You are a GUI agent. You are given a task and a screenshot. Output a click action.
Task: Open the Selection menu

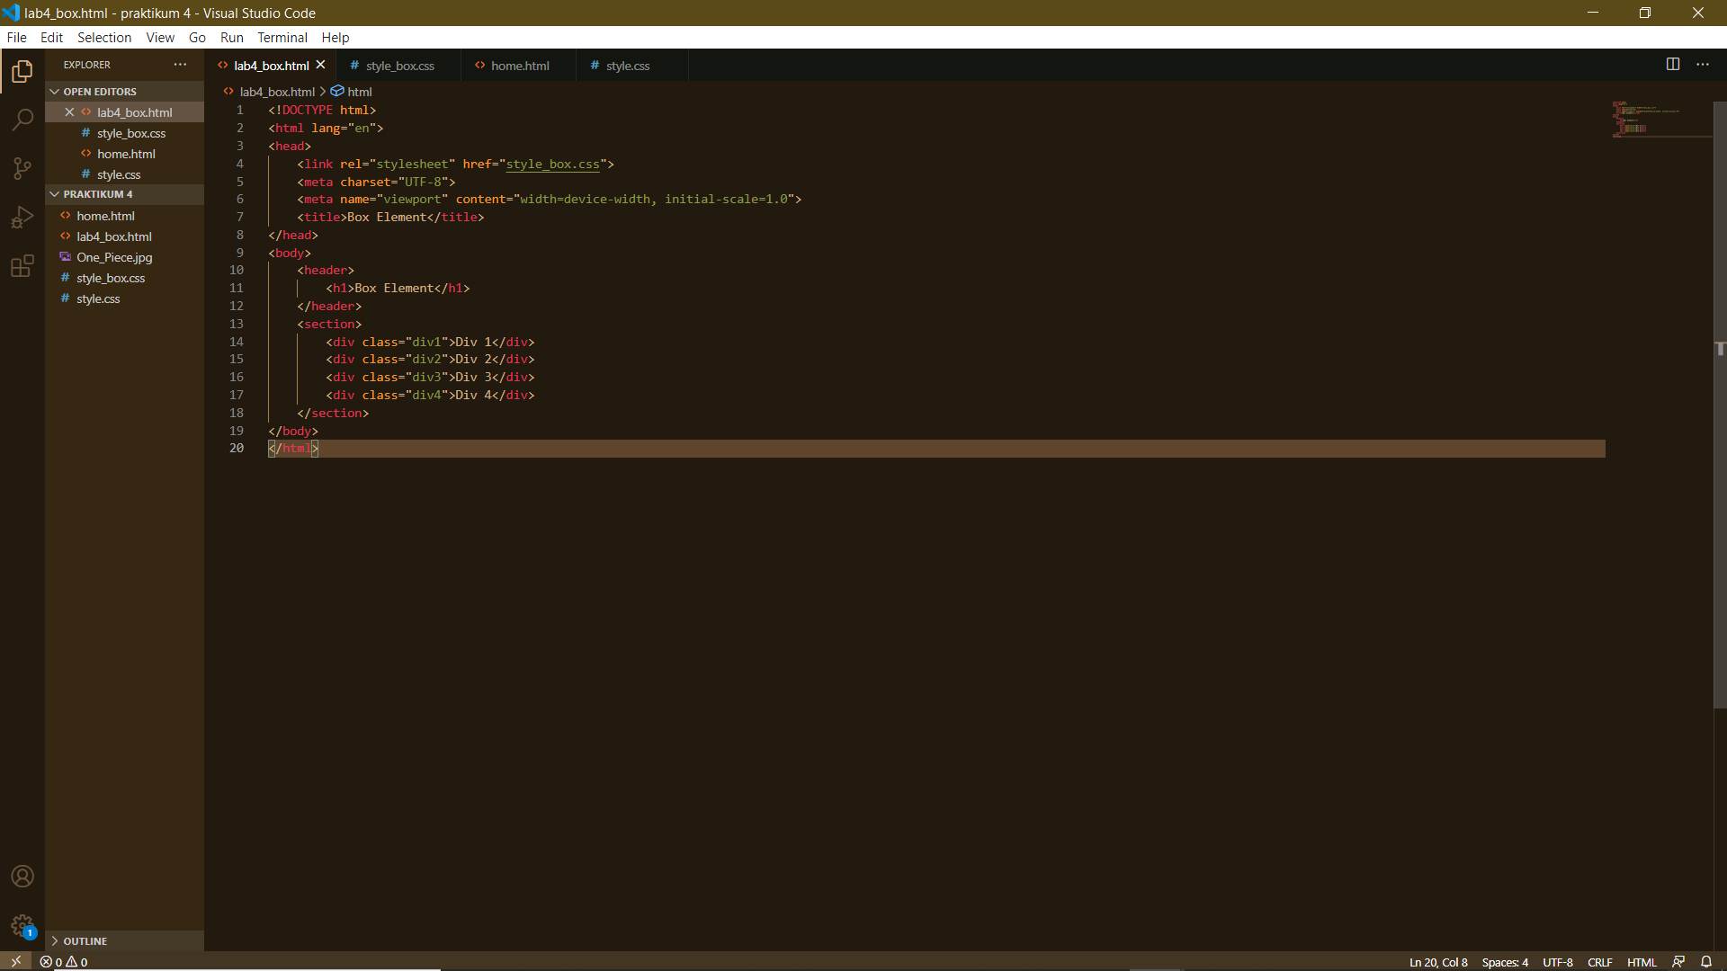104,38
